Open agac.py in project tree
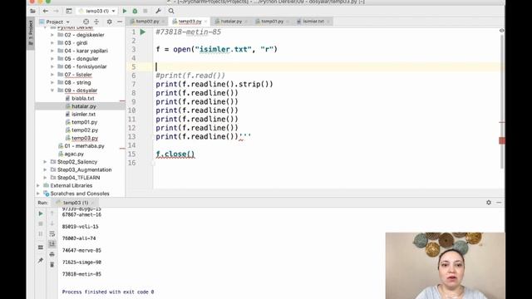The height and width of the screenshot is (299, 532). pos(74,154)
